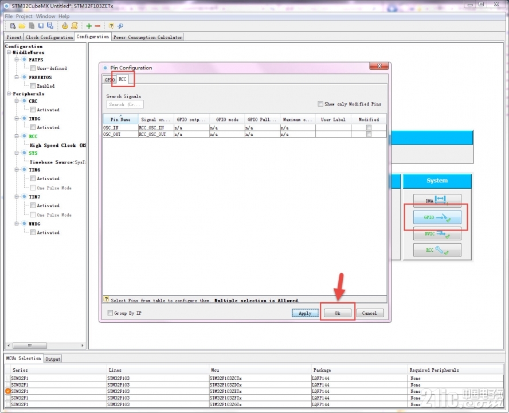Click the FATFS node circle icon
The image size is (509, 413).
[x=24, y=60]
